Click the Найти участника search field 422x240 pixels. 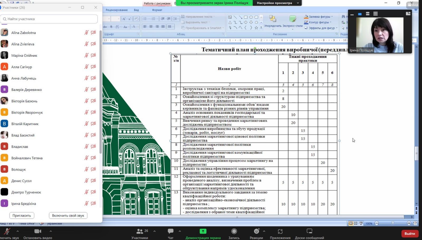point(49,19)
